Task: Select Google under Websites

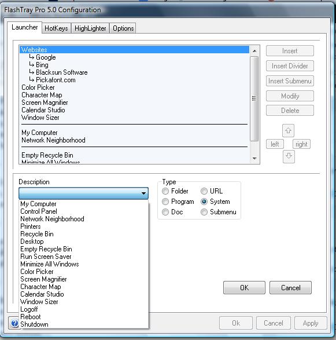Action: pyautogui.click(x=134, y=57)
